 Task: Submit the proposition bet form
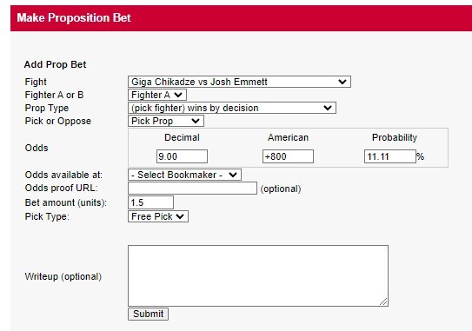click(148, 314)
